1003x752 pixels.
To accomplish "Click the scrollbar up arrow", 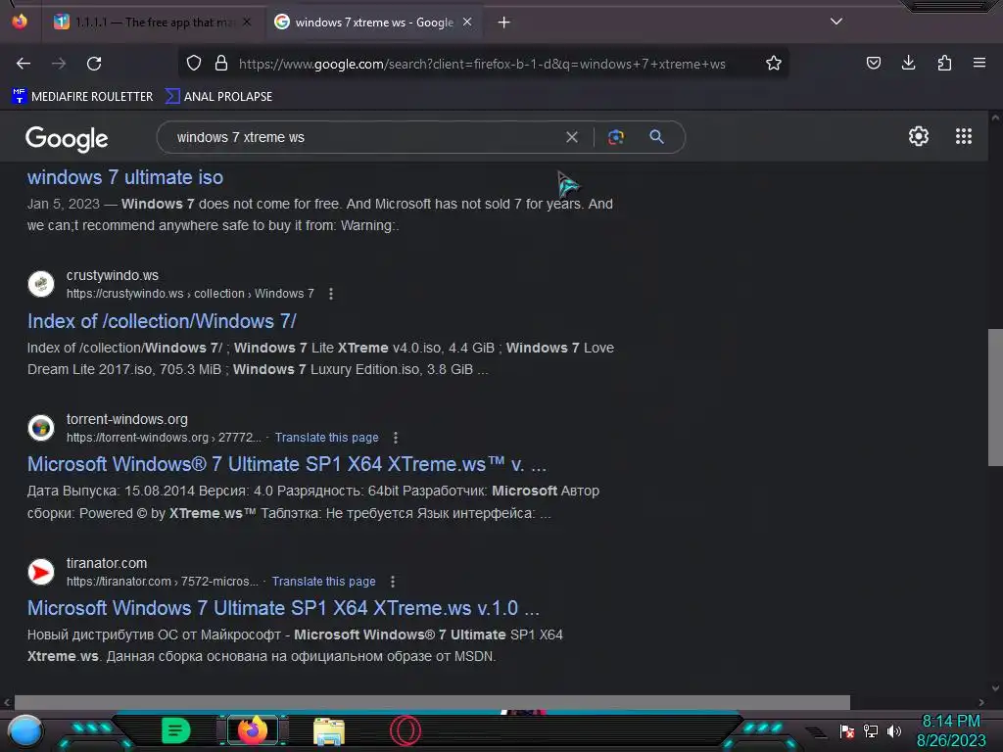I will [995, 117].
